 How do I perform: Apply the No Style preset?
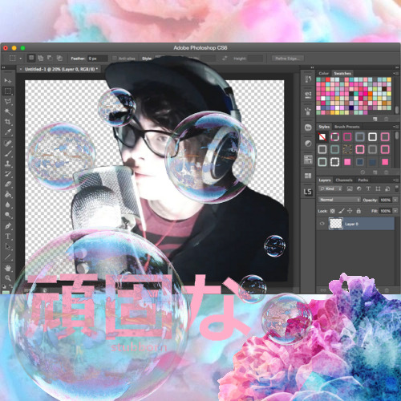322,137
